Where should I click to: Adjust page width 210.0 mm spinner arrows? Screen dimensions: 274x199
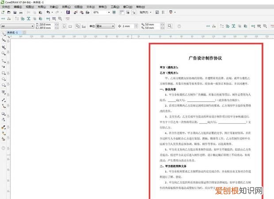(x=57, y=24)
